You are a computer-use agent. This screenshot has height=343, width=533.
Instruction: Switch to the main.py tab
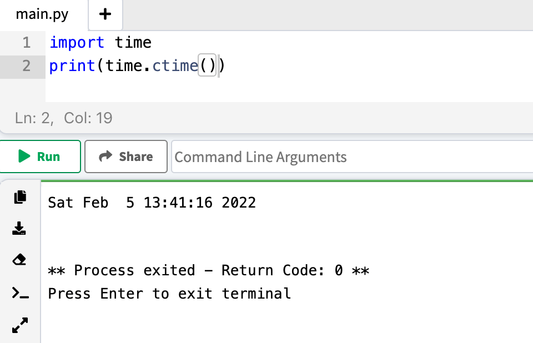(41, 15)
